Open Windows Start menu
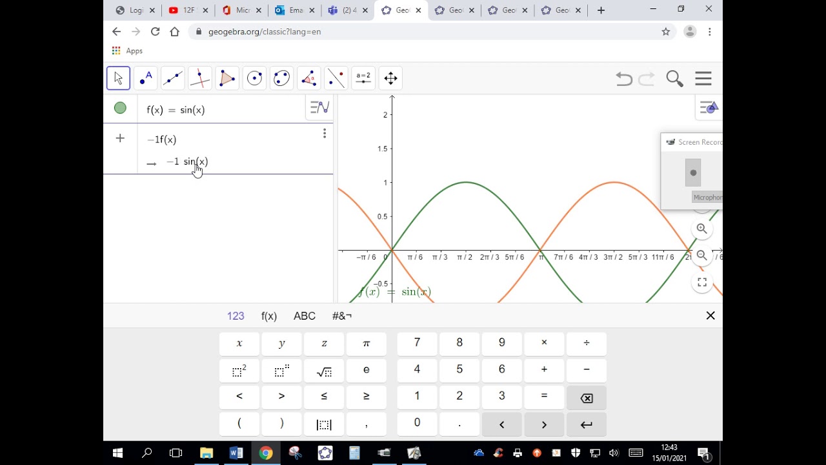The height and width of the screenshot is (465, 826). pos(117,453)
